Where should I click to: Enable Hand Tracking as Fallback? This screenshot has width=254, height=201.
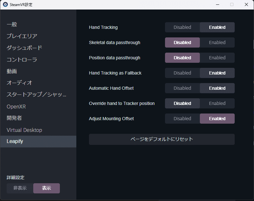pos(217,73)
